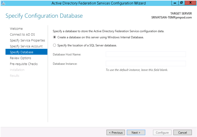Select the Specify Database step
Viewport: 197px width, 137px height.
point(26,52)
